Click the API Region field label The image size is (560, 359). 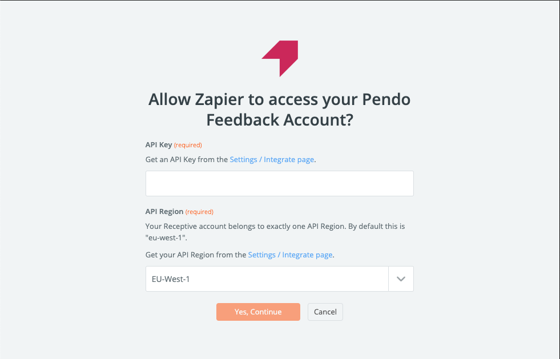point(164,212)
